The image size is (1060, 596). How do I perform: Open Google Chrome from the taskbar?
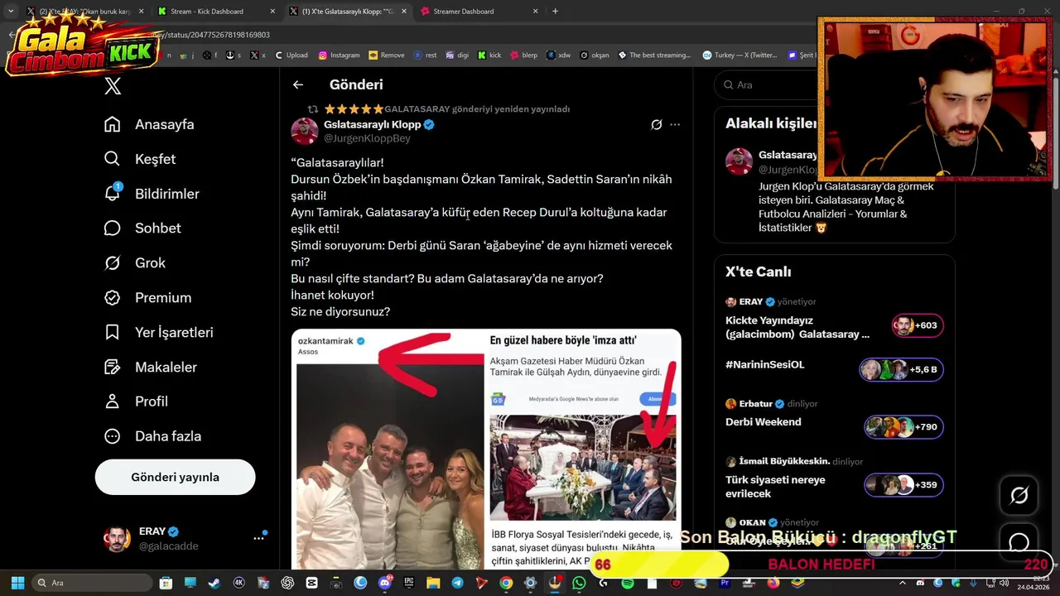point(506,583)
